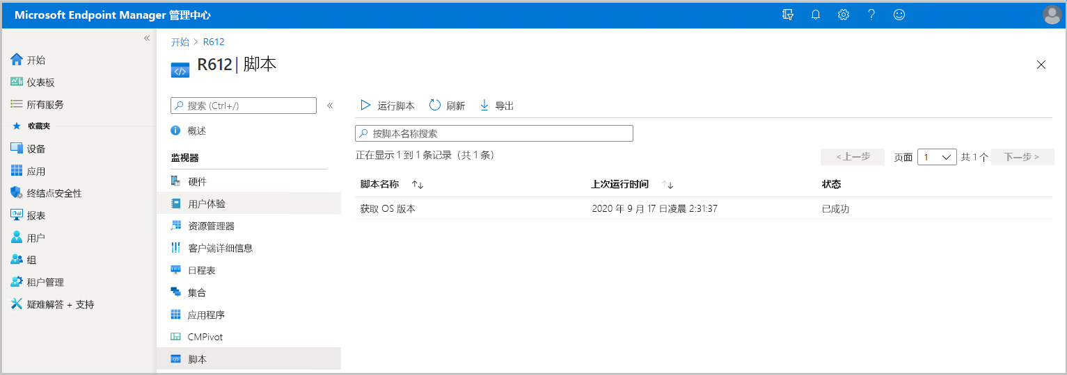The width and height of the screenshot is (1067, 375).
Task: Click the 监视器 section heading
Action: [x=185, y=158]
